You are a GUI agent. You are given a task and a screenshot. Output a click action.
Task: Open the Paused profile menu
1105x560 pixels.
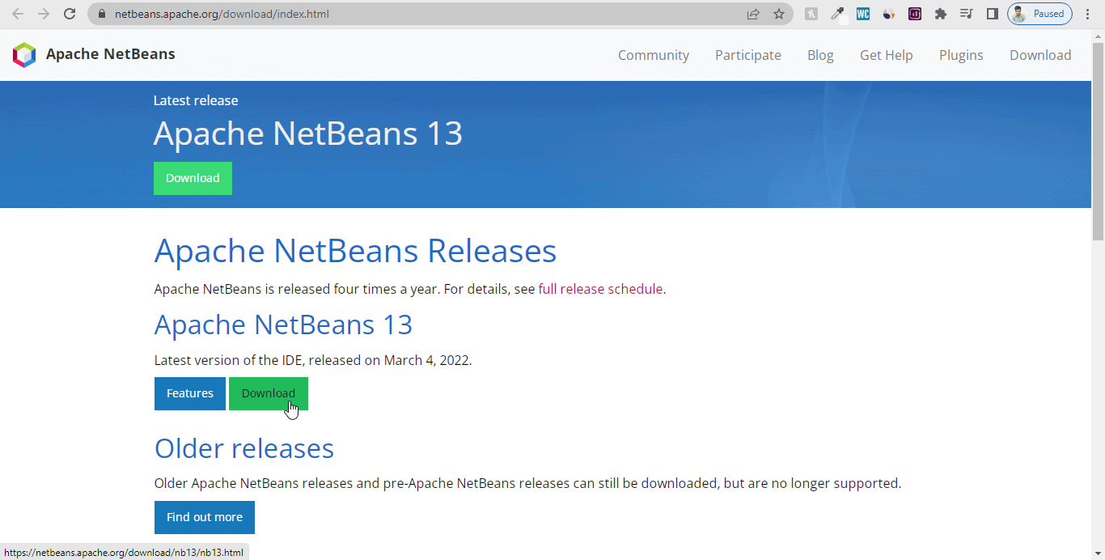pos(1039,14)
